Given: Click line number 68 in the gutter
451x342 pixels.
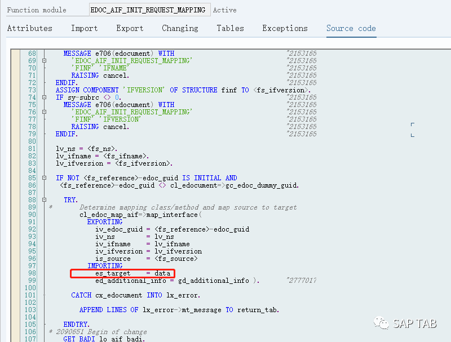Looking at the screenshot, I should pyautogui.click(x=32, y=54).
